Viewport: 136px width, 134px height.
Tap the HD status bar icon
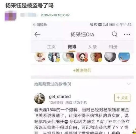[100, 25]
